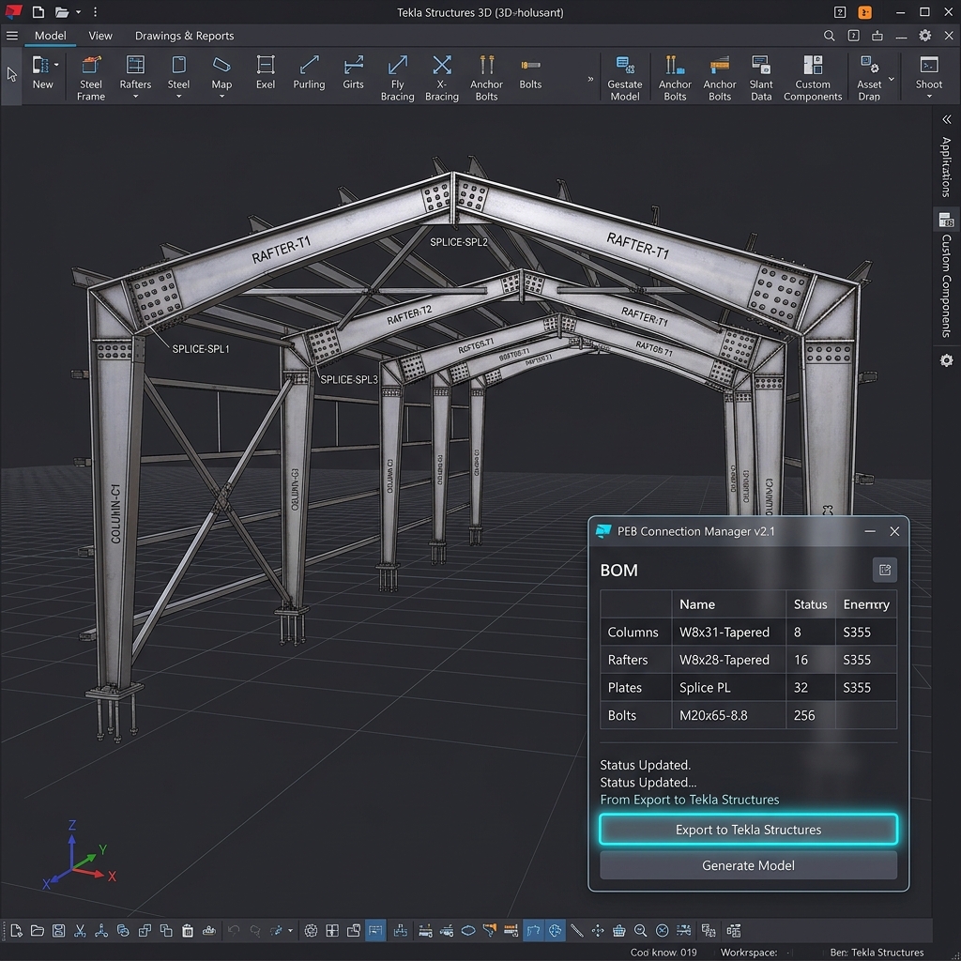The image size is (961, 961).
Task: Open the New button dropdown arrow
Action: [56, 65]
